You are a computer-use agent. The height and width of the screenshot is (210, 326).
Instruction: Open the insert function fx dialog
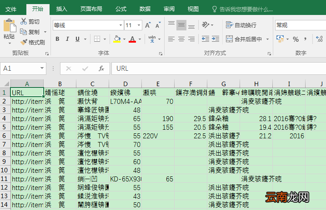point(101,68)
